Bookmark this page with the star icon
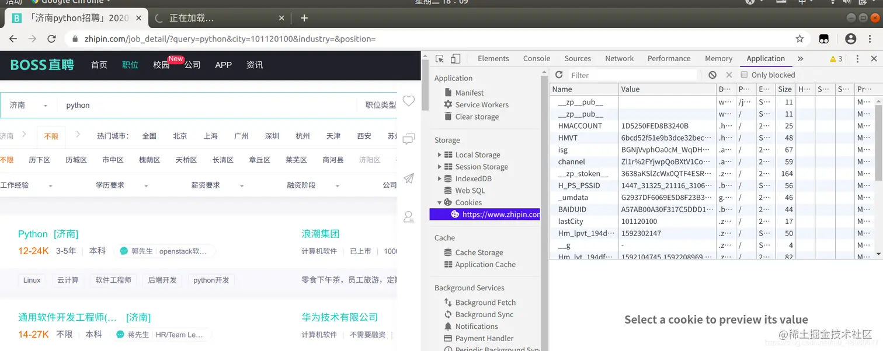The height and width of the screenshot is (351, 883). 799,39
